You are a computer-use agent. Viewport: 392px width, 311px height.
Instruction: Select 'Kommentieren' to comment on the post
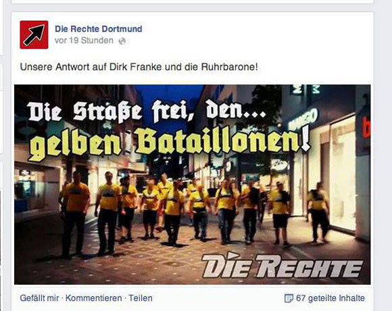tap(94, 298)
